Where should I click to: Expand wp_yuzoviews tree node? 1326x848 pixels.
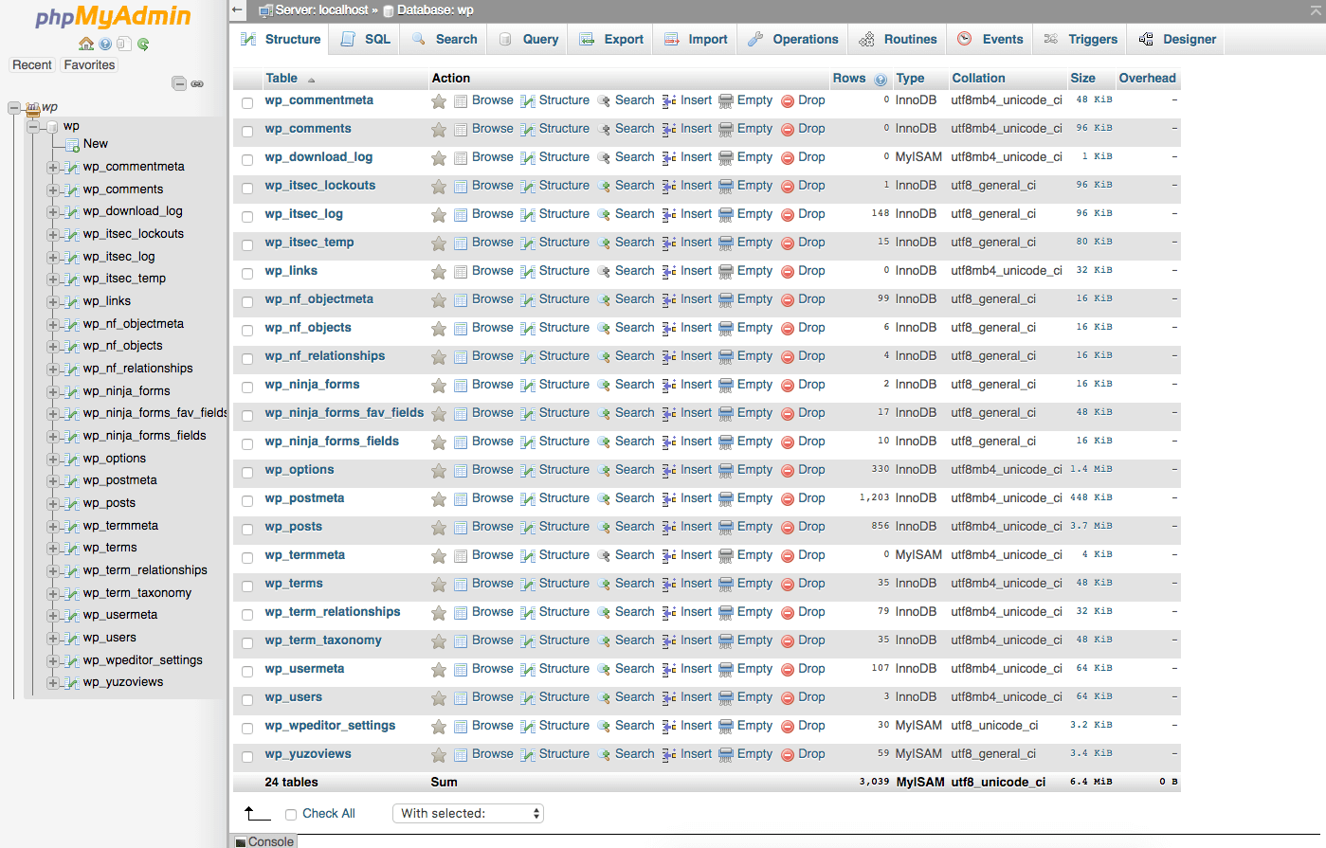tap(53, 683)
